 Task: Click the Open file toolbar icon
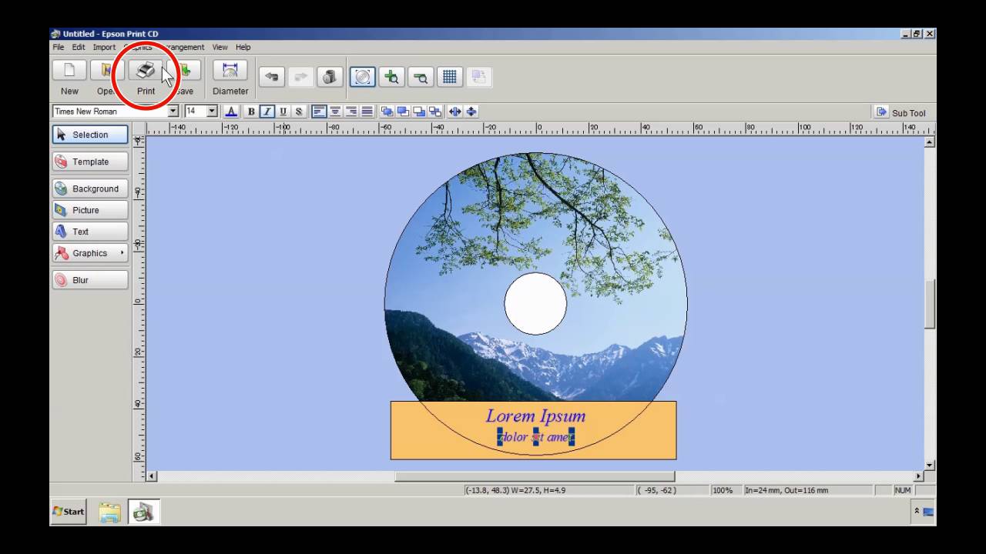click(x=107, y=70)
